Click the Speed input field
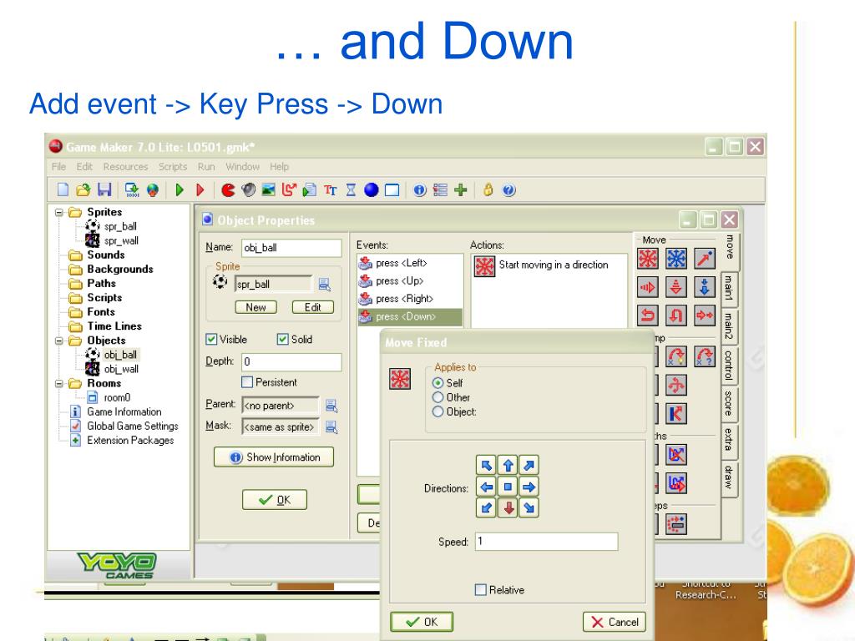 (x=546, y=541)
